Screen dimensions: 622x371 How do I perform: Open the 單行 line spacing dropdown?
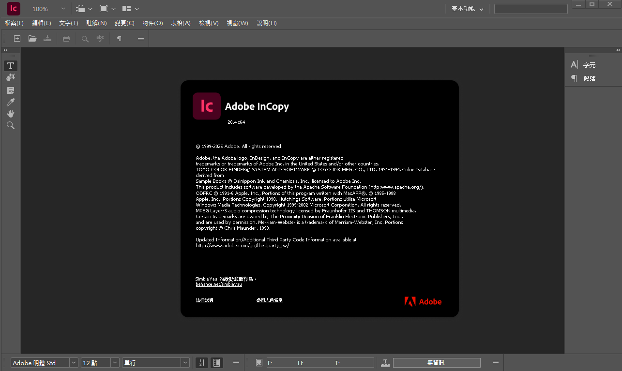coord(185,363)
